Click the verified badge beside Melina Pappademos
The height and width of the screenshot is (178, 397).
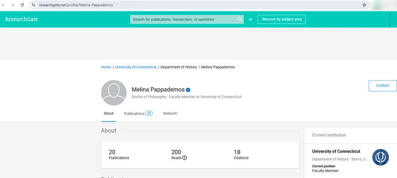pyautogui.click(x=188, y=90)
